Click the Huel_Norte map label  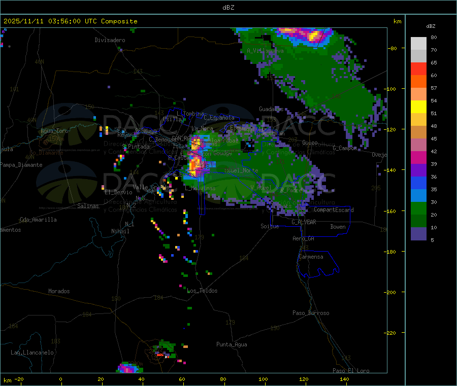coord(241,170)
